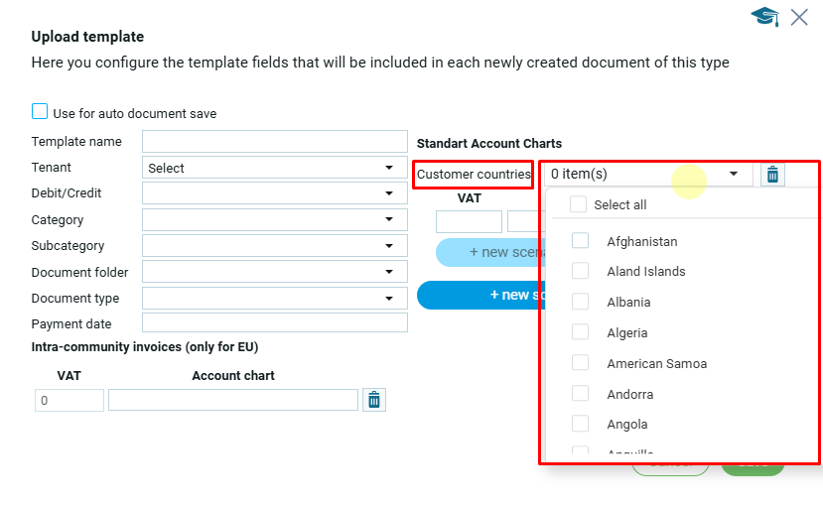Expand the Debit/Credit dropdown
This screenshot has width=823, height=505.
click(x=275, y=193)
